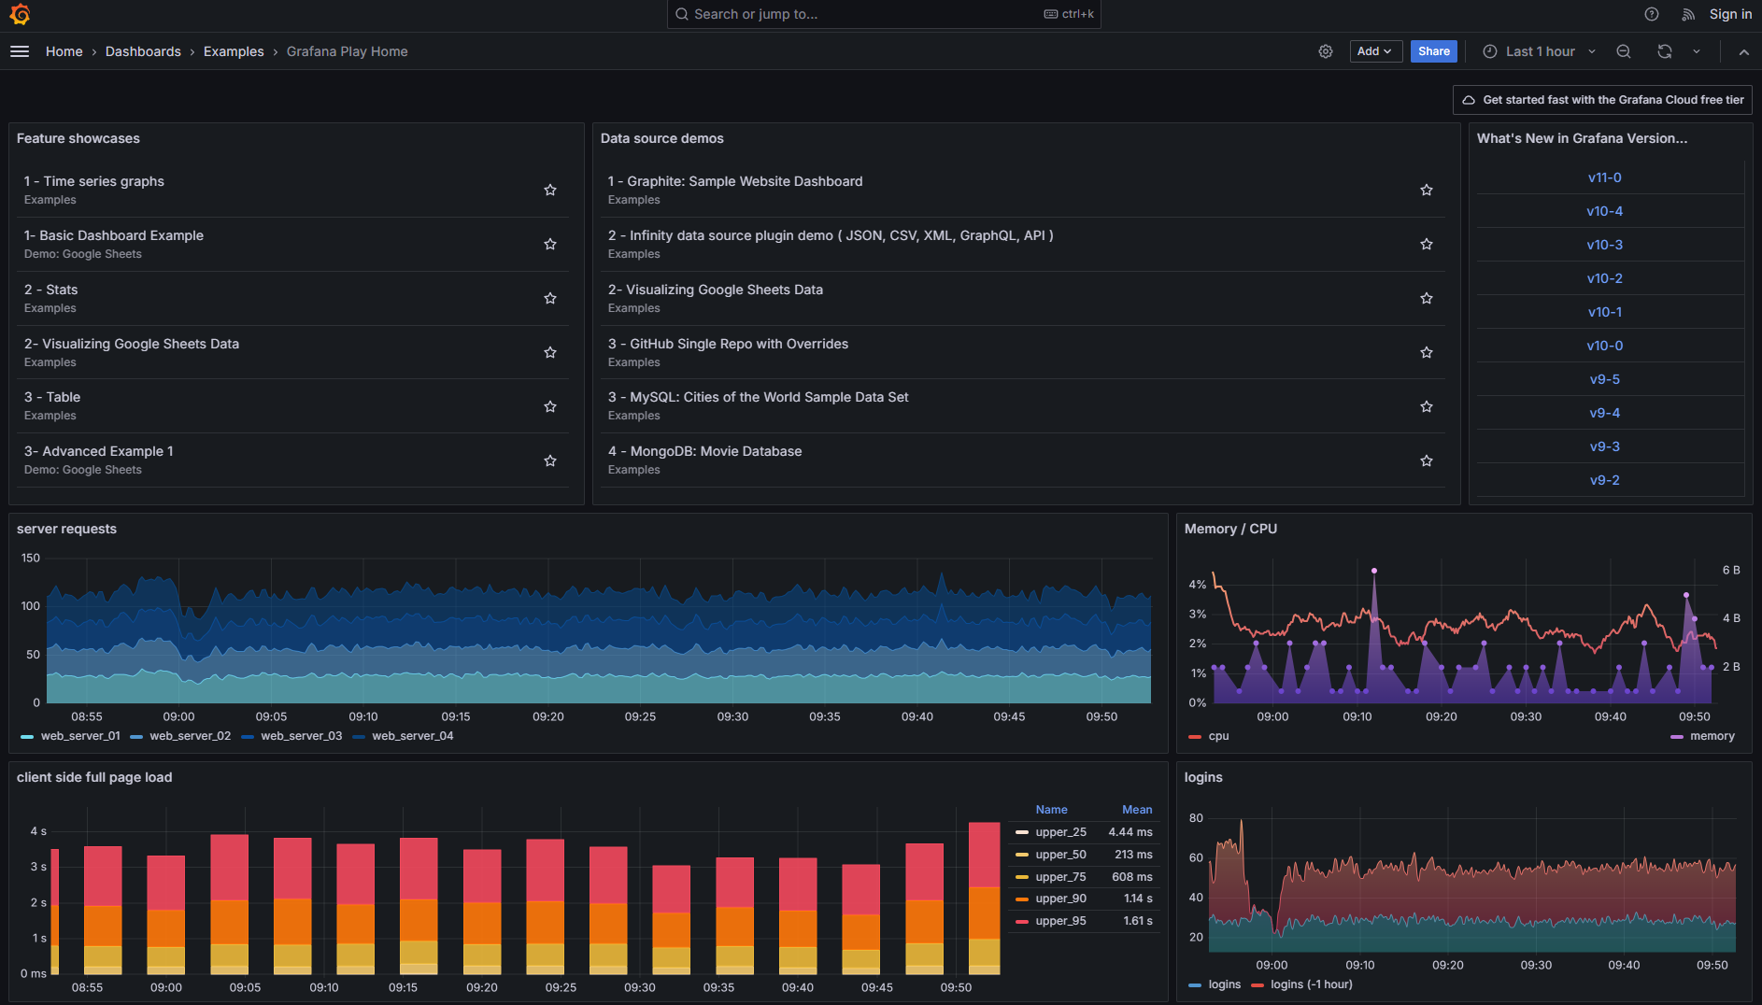Open the v9-3 release link

pyautogui.click(x=1604, y=446)
